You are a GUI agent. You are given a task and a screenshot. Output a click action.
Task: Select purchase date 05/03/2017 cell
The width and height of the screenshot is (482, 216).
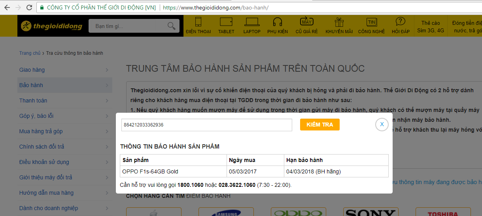tap(255, 171)
